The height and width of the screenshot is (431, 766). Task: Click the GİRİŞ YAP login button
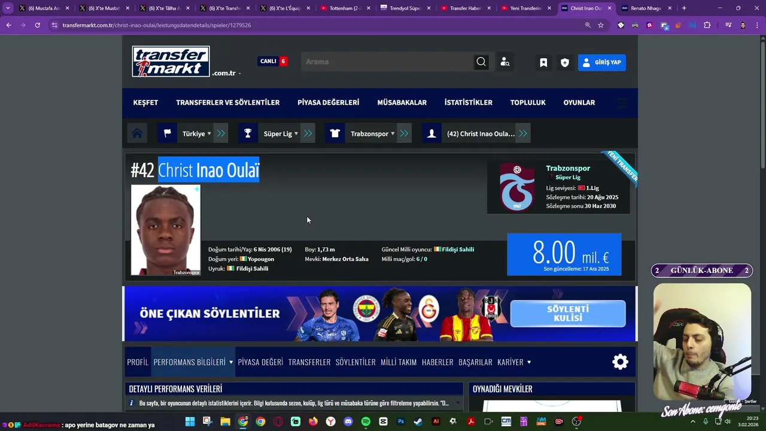click(x=602, y=62)
